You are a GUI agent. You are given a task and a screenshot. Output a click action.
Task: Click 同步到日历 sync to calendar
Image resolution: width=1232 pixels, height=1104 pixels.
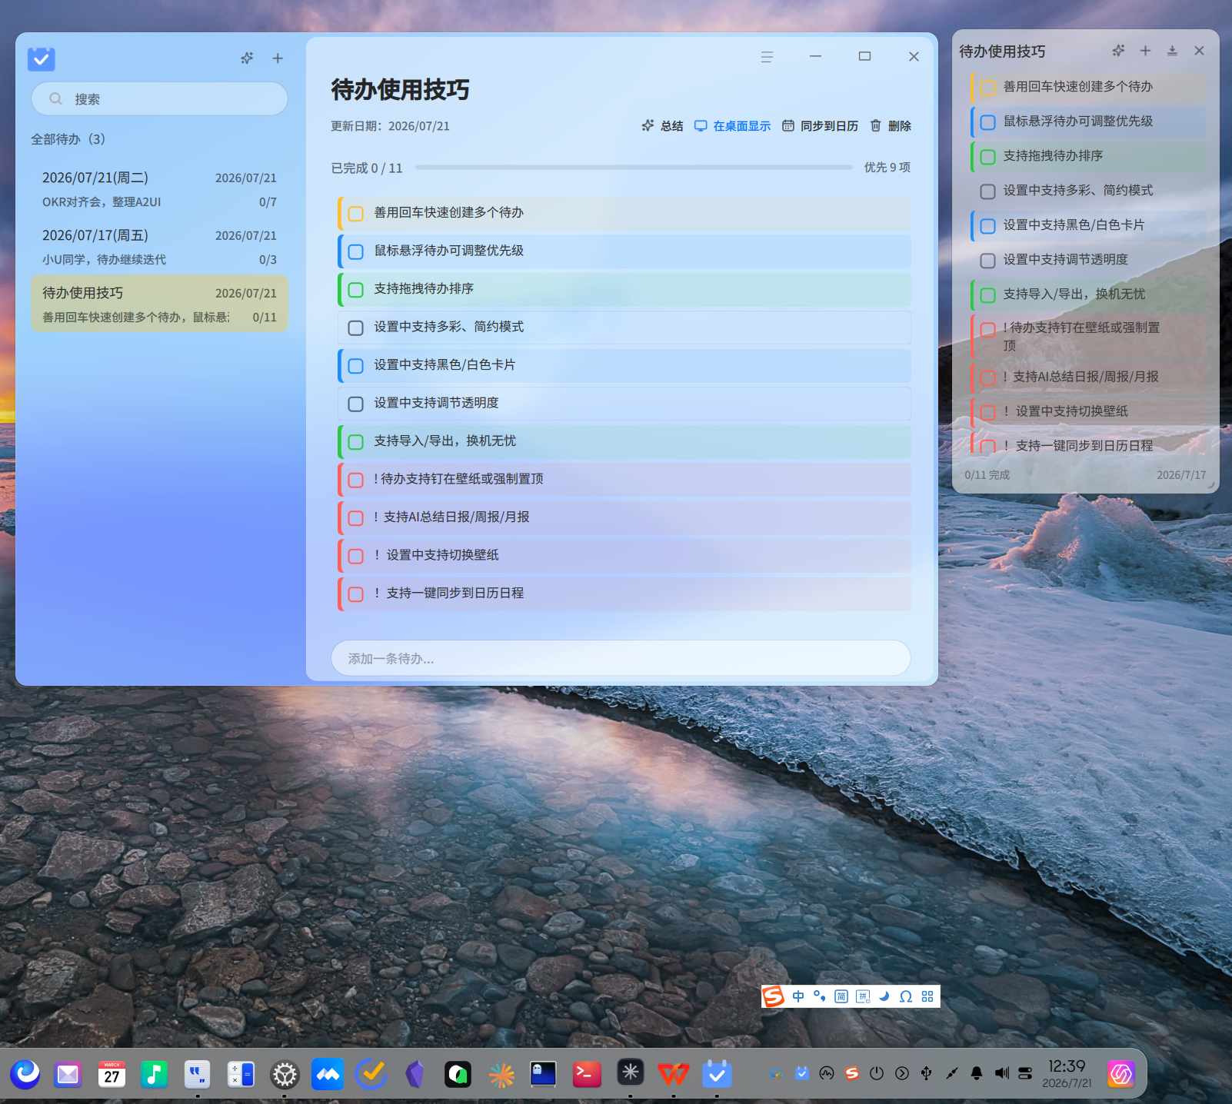click(x=820, y=126)
